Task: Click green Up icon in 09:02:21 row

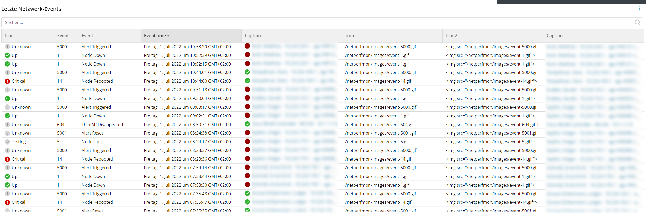Action: (x=7, y=116)
